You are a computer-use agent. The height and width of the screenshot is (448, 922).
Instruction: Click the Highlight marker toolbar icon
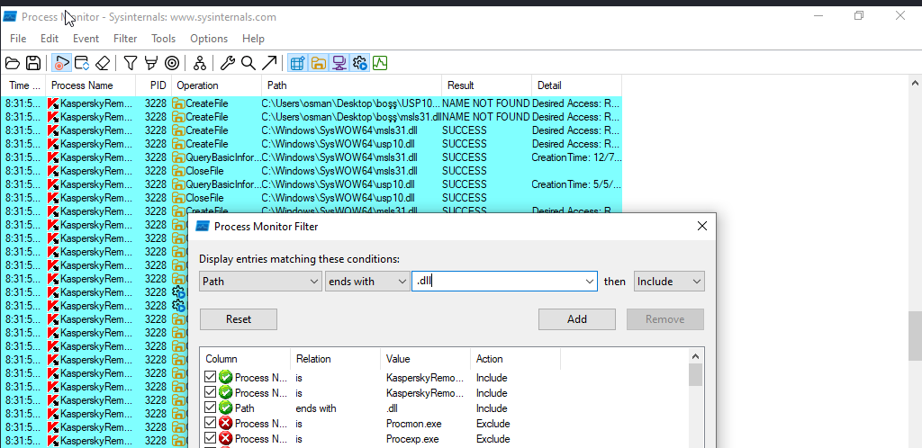point(151,63)
